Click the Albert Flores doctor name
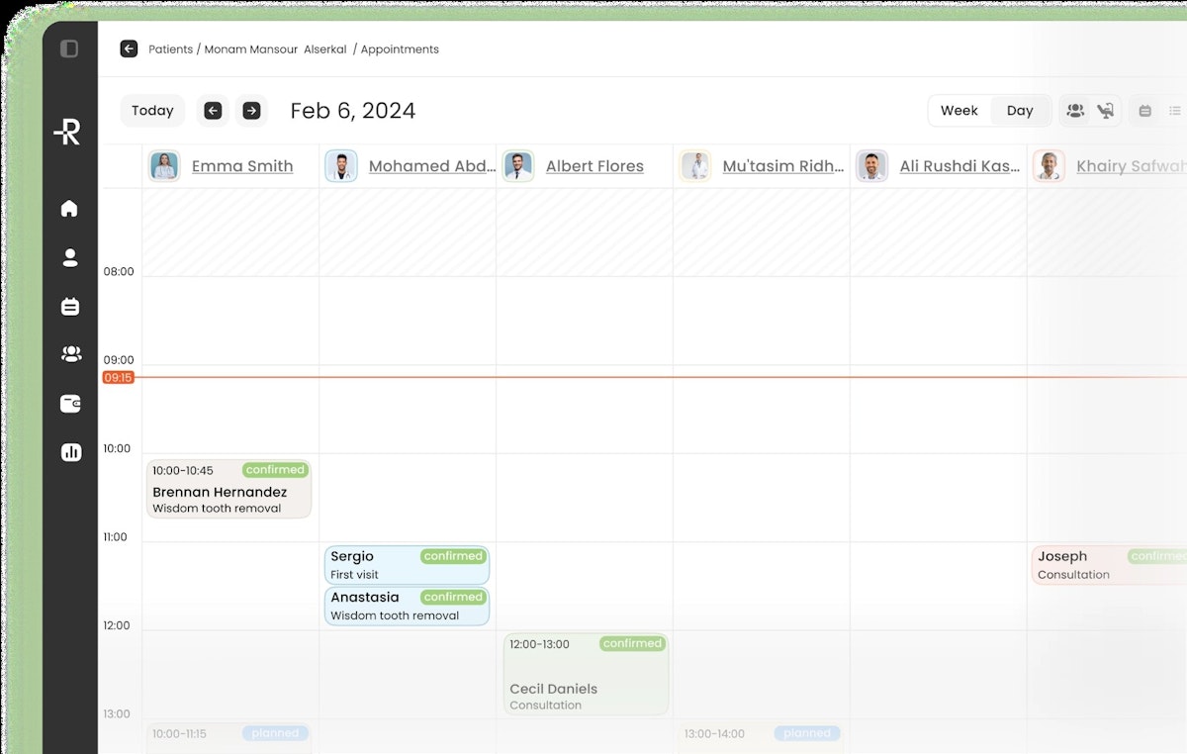 (x=594, y=166)
